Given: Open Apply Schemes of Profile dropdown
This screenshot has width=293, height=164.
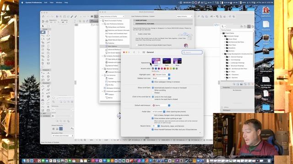Looking at the screenshot, I should tap(112, 16).
